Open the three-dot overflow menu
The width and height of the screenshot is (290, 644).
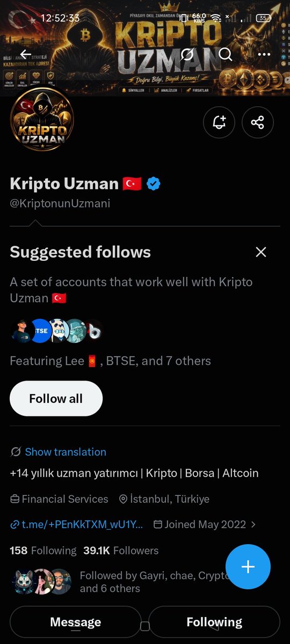pos(264,54)
